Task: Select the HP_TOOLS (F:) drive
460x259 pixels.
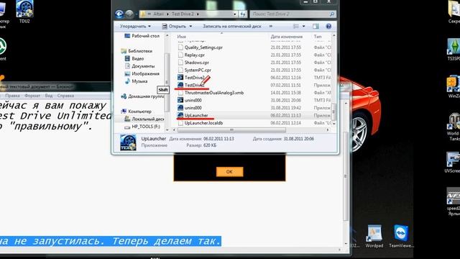Action: pyautogui.click(x=142, y=127)
